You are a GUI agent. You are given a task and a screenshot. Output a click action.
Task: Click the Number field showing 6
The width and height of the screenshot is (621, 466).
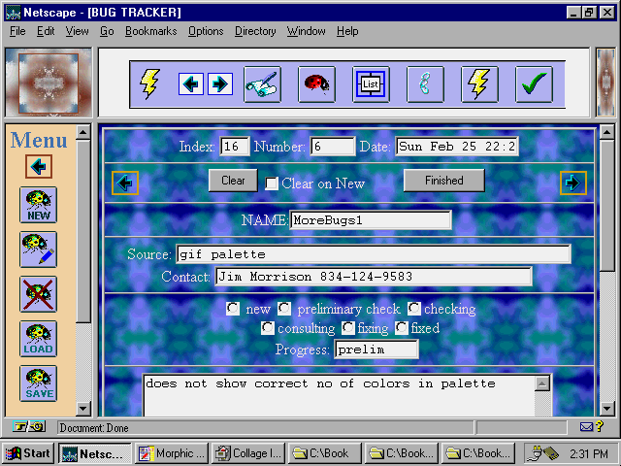click(x=333, y=147)
